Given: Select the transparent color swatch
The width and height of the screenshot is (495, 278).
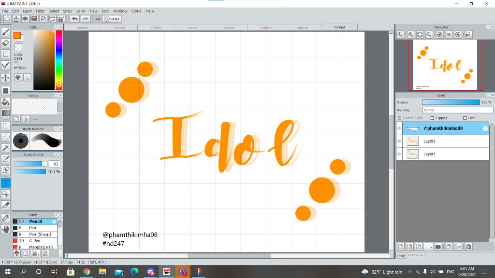Looking at the screenshot, I should (x=19, y=47).
